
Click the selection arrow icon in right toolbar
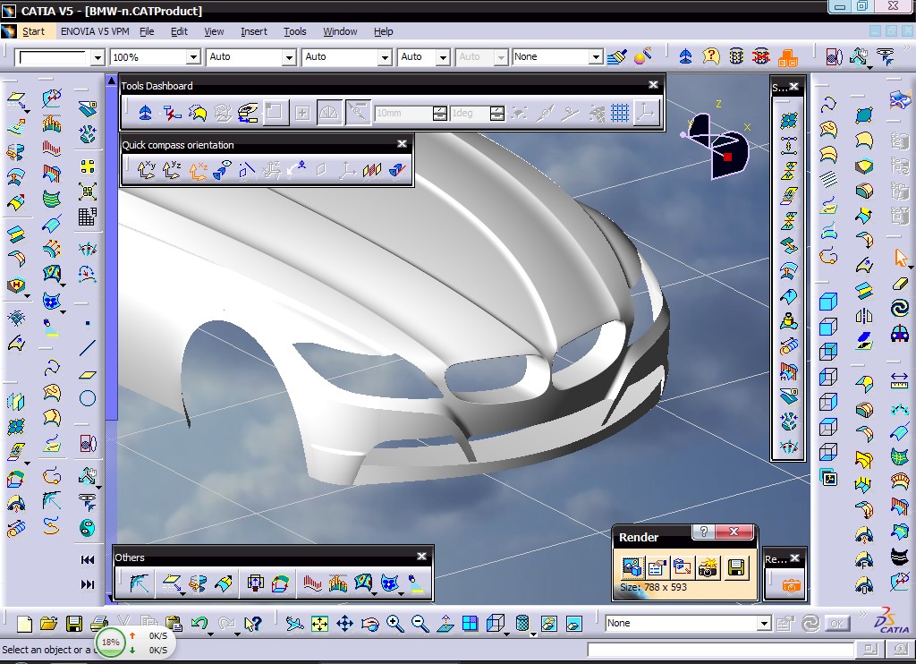(x=900, y=257)
